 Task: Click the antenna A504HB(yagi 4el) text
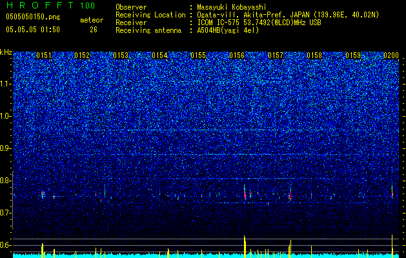tap(228, 30)
